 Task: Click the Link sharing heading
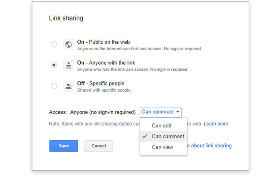(x=66, y=18)
